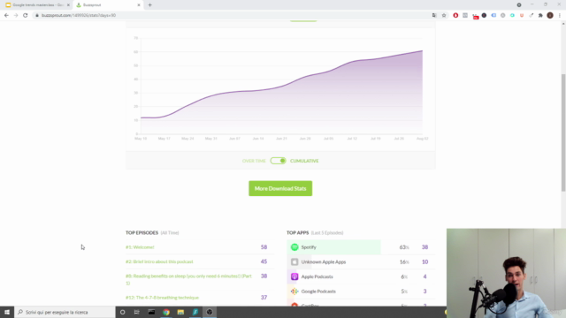566x318 pixels.
Task: Open Cortana circle icon on taskbar
Action: point(122,312)
